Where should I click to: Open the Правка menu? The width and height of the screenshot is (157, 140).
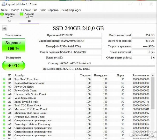(14, 10)
